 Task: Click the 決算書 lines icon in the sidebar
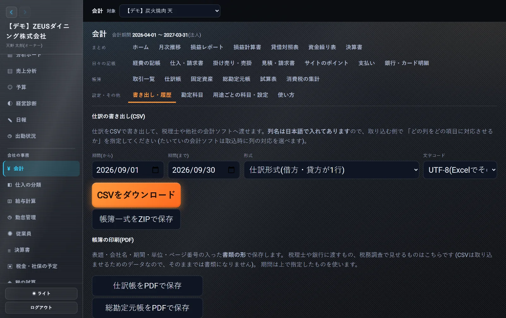(x=9, y=250)
